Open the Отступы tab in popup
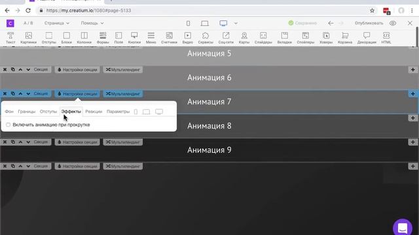The width and height of the screenshot is (419, 235). 48,112
